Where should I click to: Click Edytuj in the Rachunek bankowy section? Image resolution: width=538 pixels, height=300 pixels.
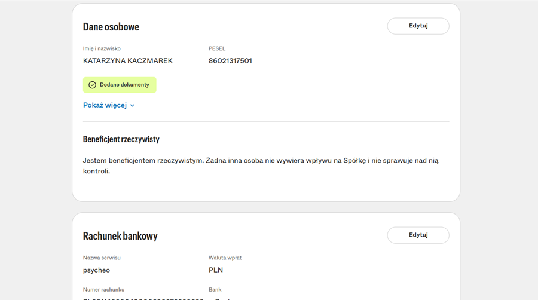418,235
